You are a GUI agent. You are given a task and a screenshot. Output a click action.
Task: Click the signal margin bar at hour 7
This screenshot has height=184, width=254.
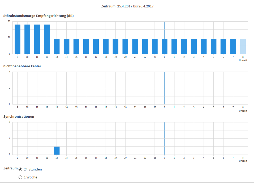233,46
